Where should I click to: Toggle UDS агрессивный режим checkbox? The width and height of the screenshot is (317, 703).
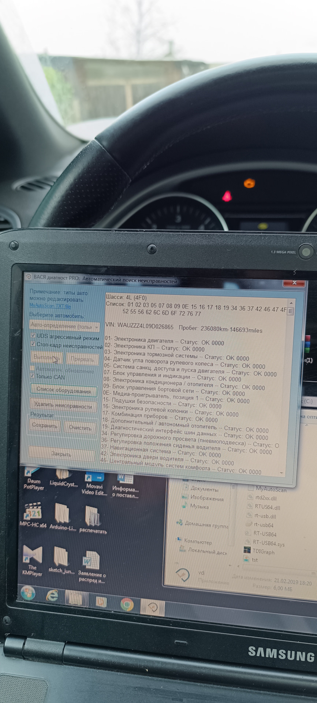pos(33,335)
